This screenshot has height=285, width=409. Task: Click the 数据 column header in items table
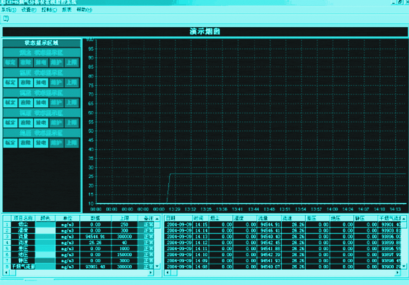[95, 218]
